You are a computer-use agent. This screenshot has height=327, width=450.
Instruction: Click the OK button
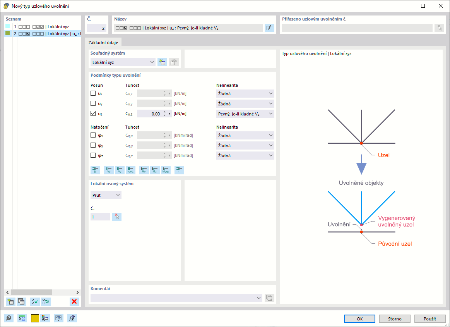pos(359,318)
